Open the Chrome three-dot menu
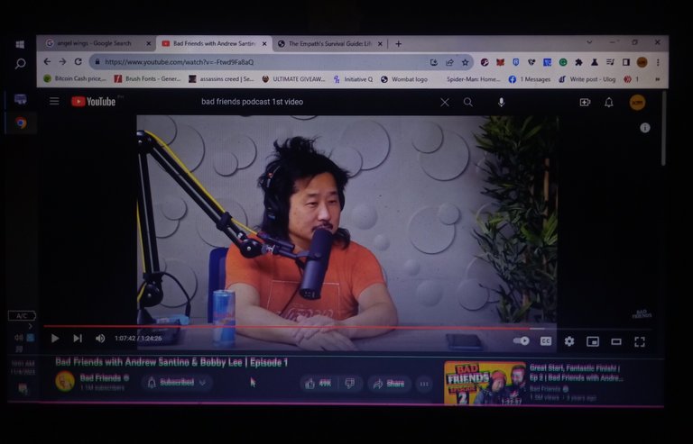 (658, 63)
